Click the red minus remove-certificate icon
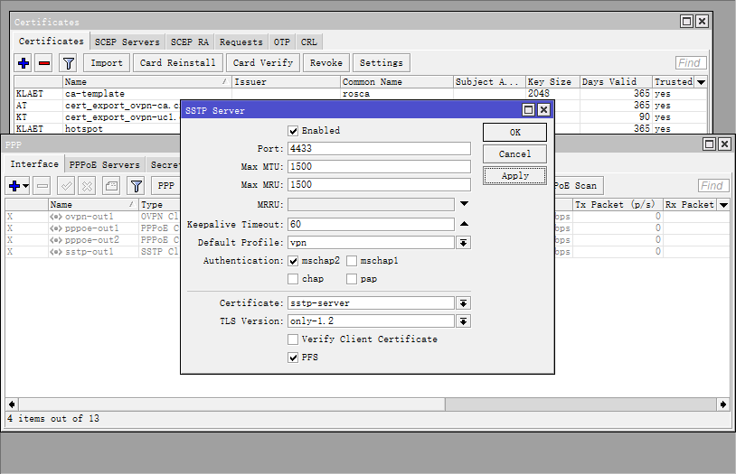Viewport: 736px width, 474px height. pos(43,63)
